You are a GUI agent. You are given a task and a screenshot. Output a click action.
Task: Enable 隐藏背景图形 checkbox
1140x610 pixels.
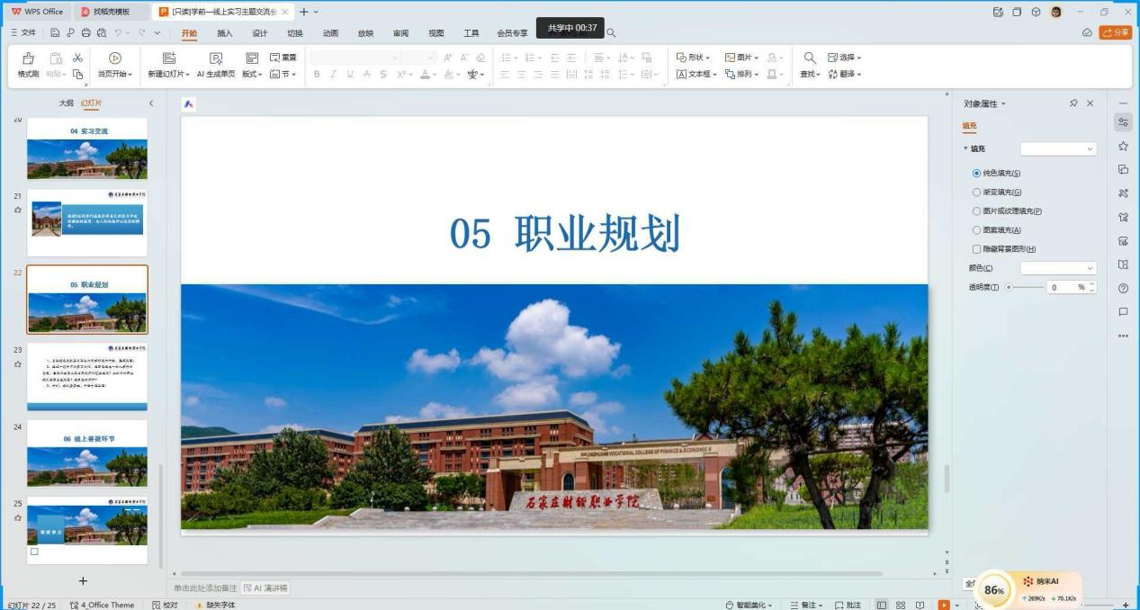[976, 249]
